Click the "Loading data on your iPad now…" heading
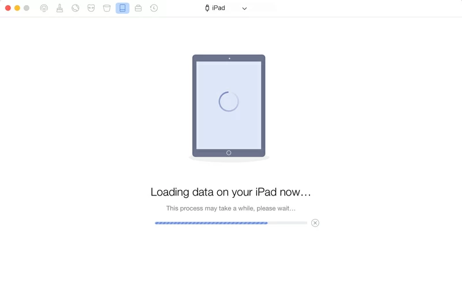 (x=230, y=192)
